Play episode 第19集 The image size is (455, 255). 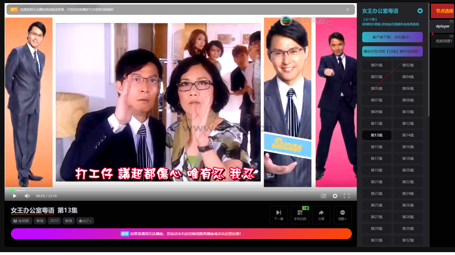coord(377,170)
